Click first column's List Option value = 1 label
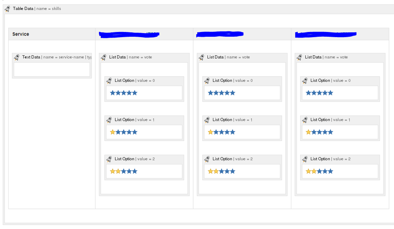Screen dimensions: 394x229 134,120
